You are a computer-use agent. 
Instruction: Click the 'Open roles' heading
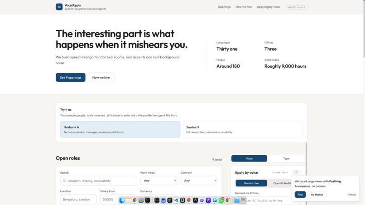click(x=68, y=158)
